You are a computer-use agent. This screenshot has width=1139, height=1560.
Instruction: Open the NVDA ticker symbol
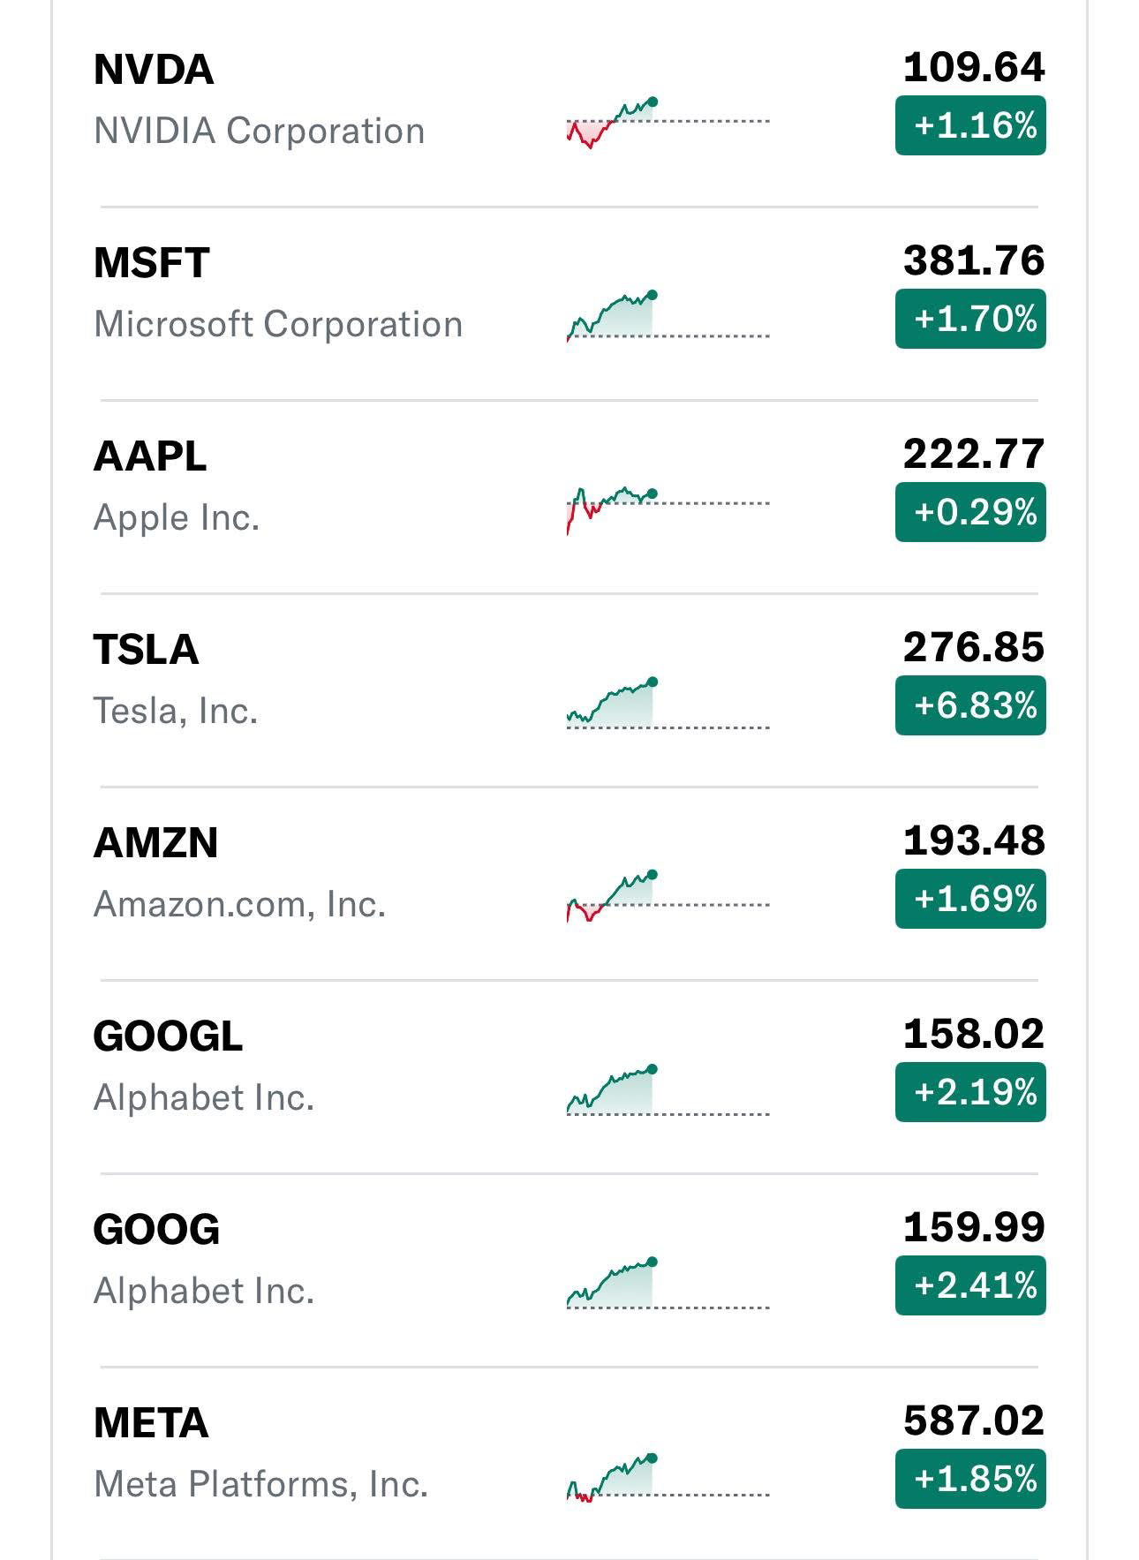click(154, 70)
